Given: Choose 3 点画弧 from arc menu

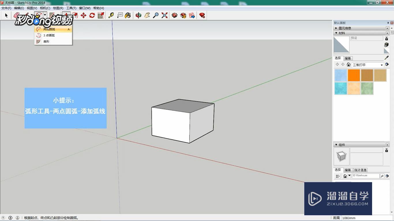Looking at the screenshot, I should 53,35.
